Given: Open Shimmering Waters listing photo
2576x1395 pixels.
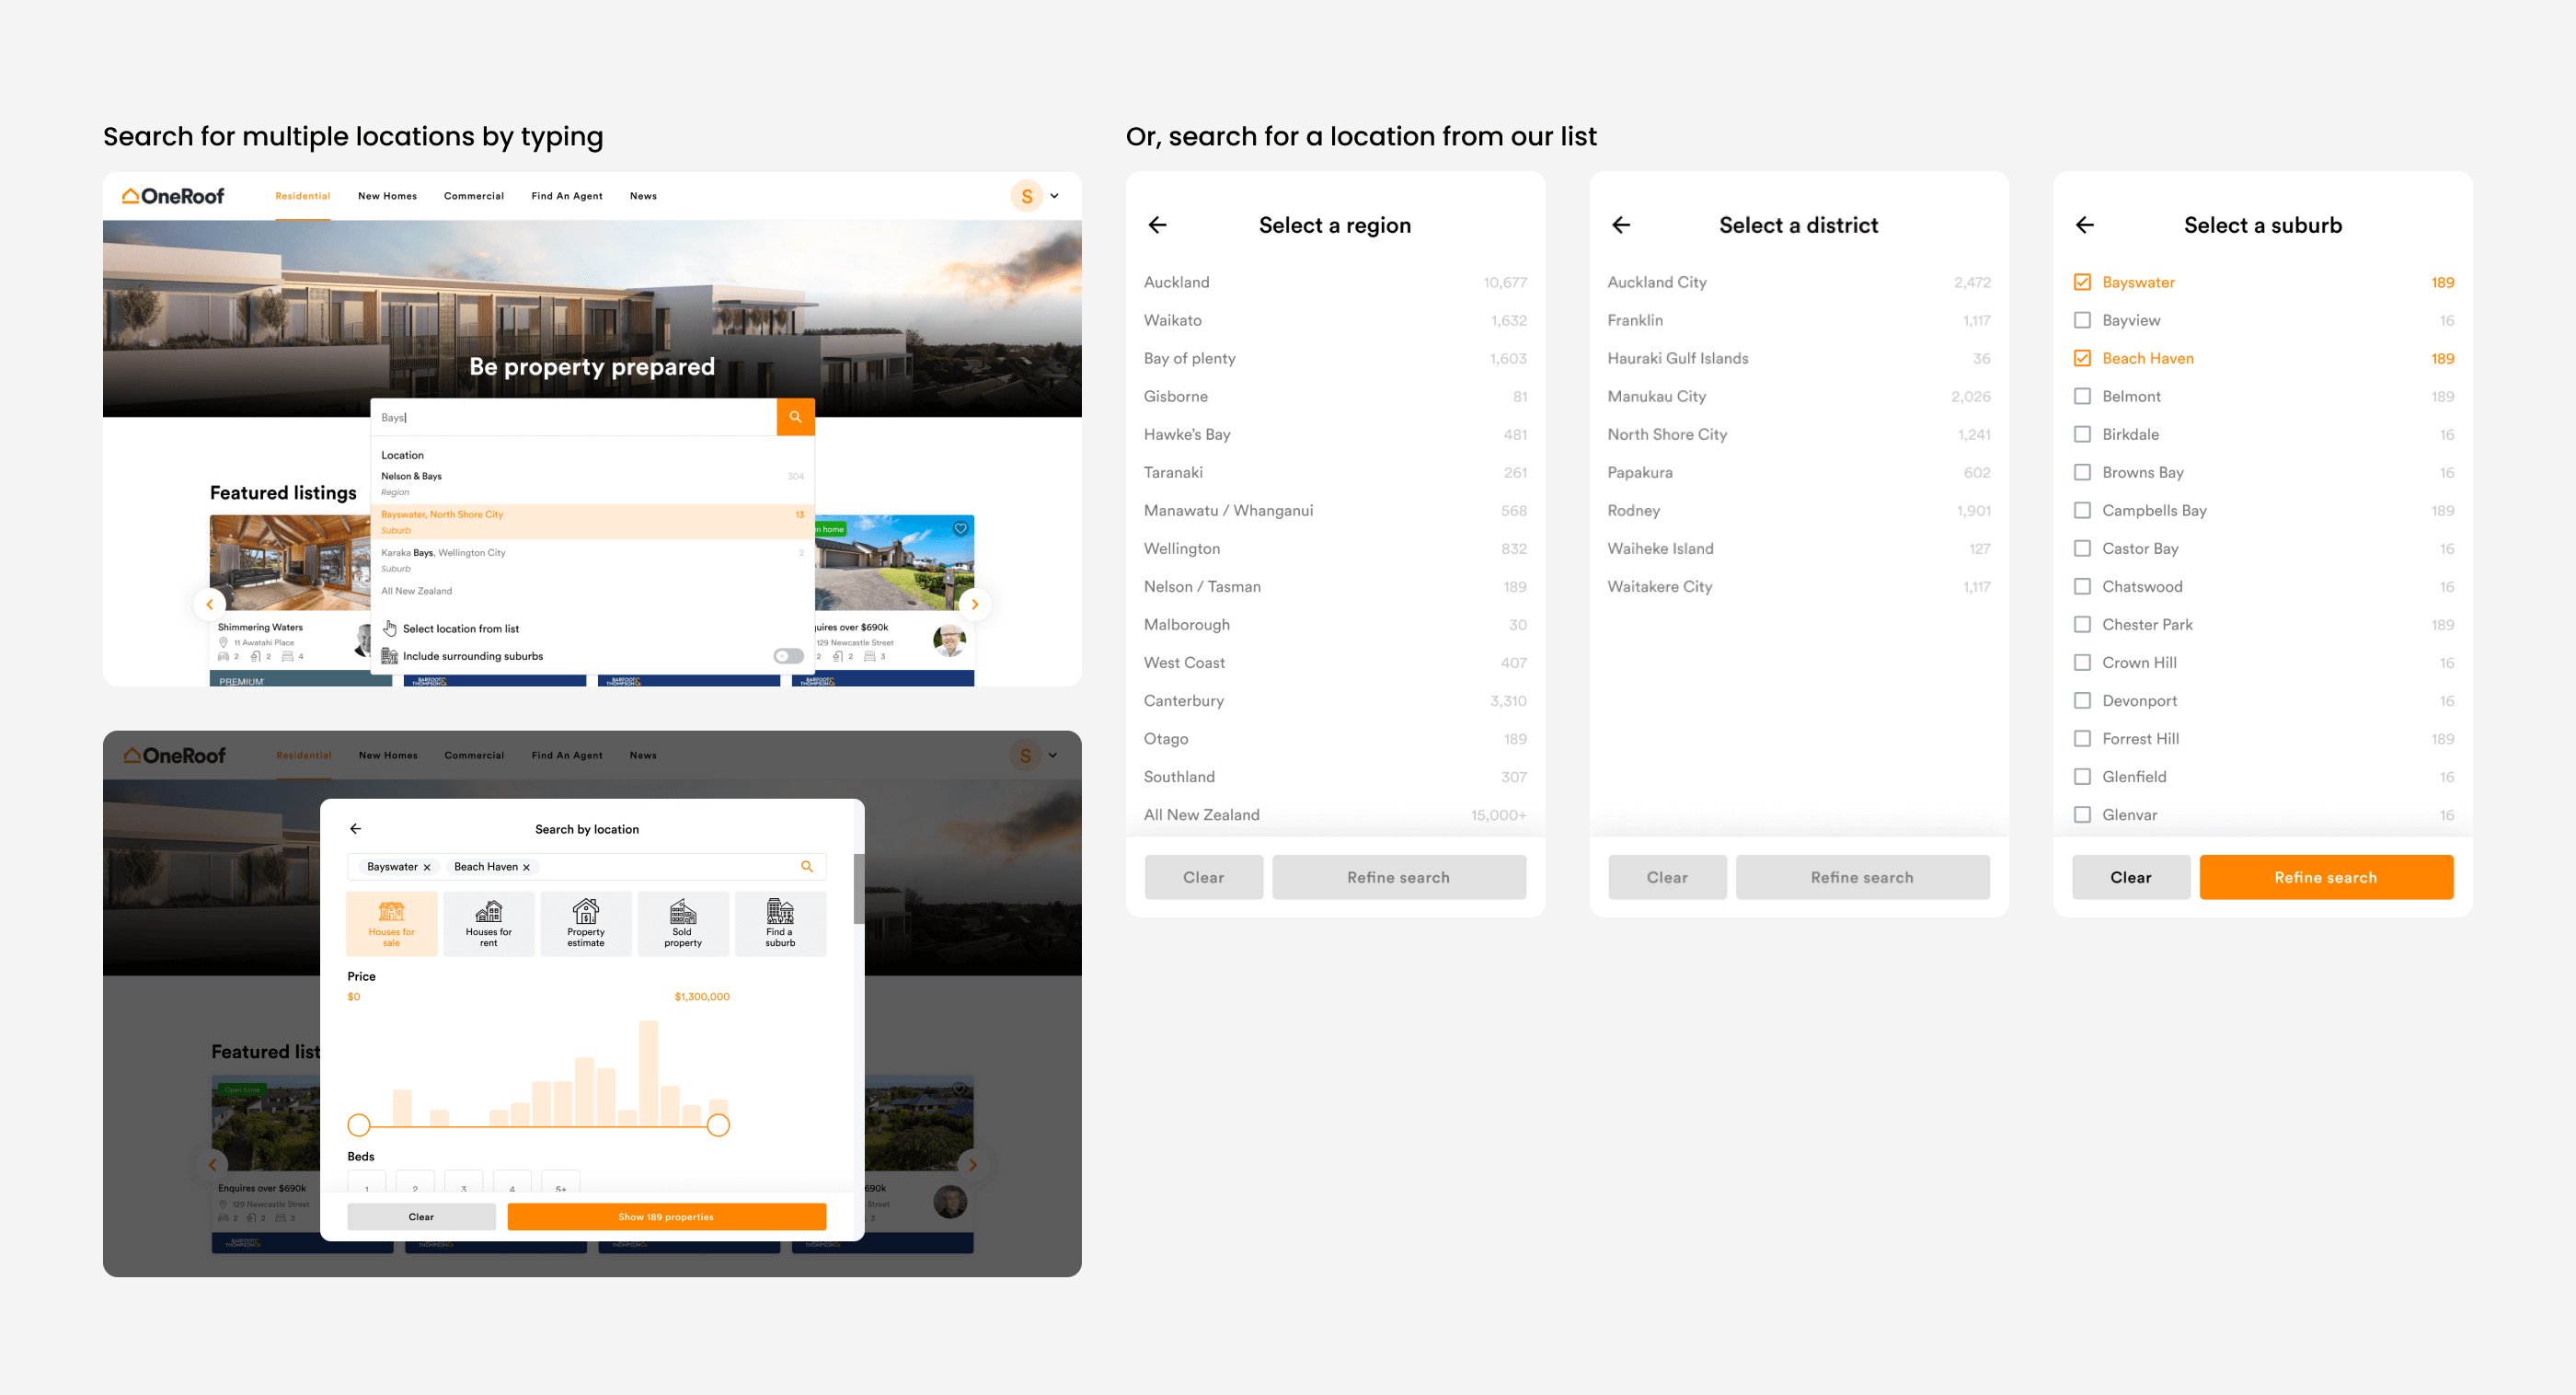Looking at the screenshot, I should point(290,562).
